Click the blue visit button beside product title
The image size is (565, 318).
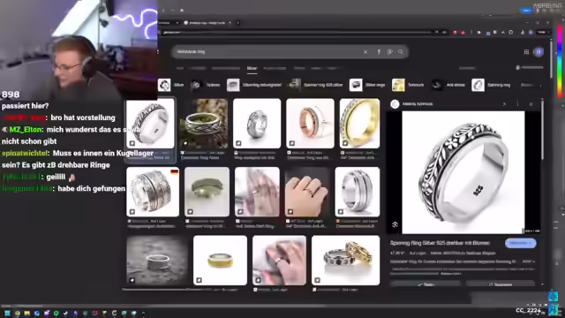520,244
